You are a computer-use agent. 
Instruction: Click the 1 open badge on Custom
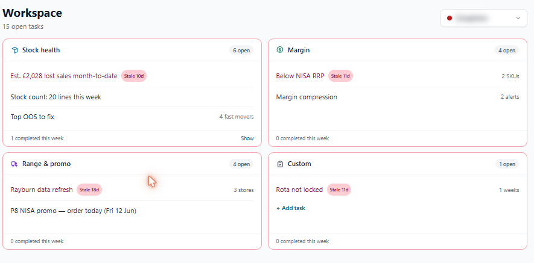(507, 164)
